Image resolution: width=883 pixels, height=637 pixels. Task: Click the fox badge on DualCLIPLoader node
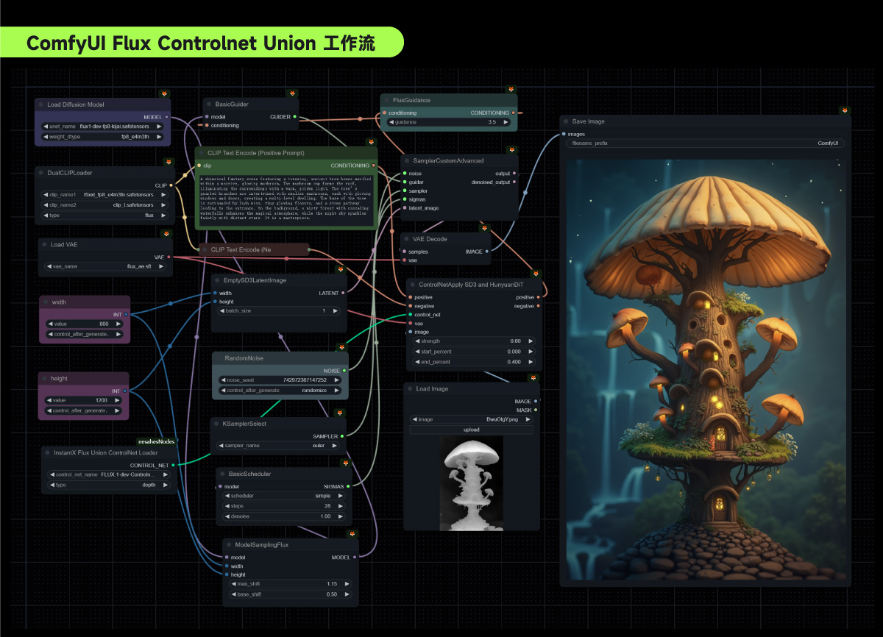click(x=168, y=161)
